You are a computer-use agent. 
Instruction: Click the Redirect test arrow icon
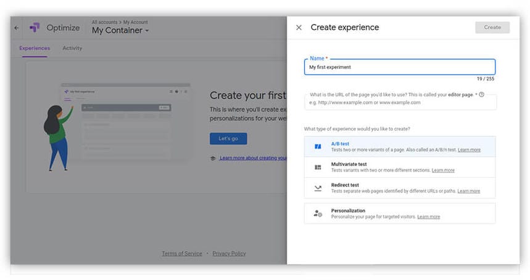318,188
